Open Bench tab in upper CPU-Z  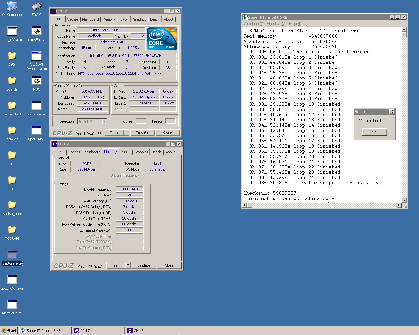pos(155,19)
